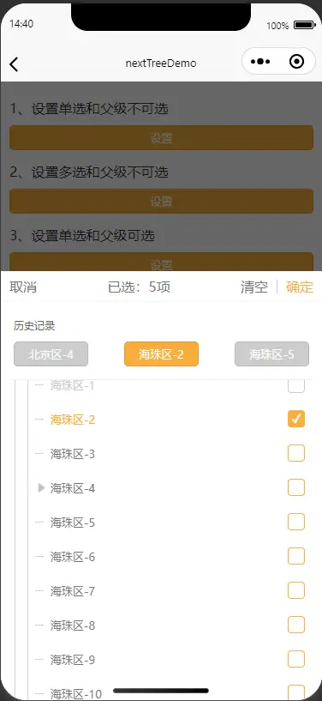Image resolution: width=322 pixels, height=701 pixels.
Task: Uncheck the 海珠区-2 checkbox
Action: [296, 419]
